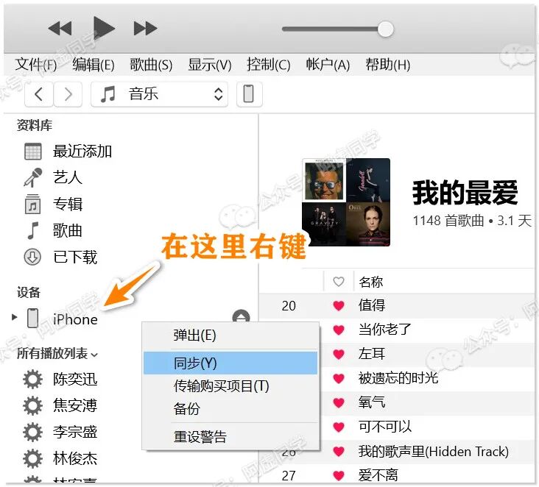Click the heart column header
The height and width of the screenshot is (487, 539).
[x=339, y=282]
